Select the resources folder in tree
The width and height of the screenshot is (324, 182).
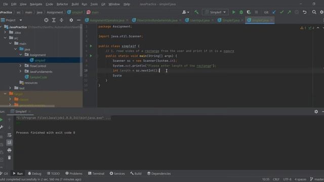(31, 83)
